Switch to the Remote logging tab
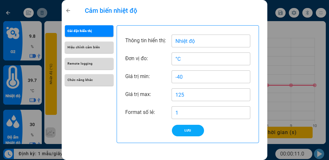329x160 pixels. point(89,64)
